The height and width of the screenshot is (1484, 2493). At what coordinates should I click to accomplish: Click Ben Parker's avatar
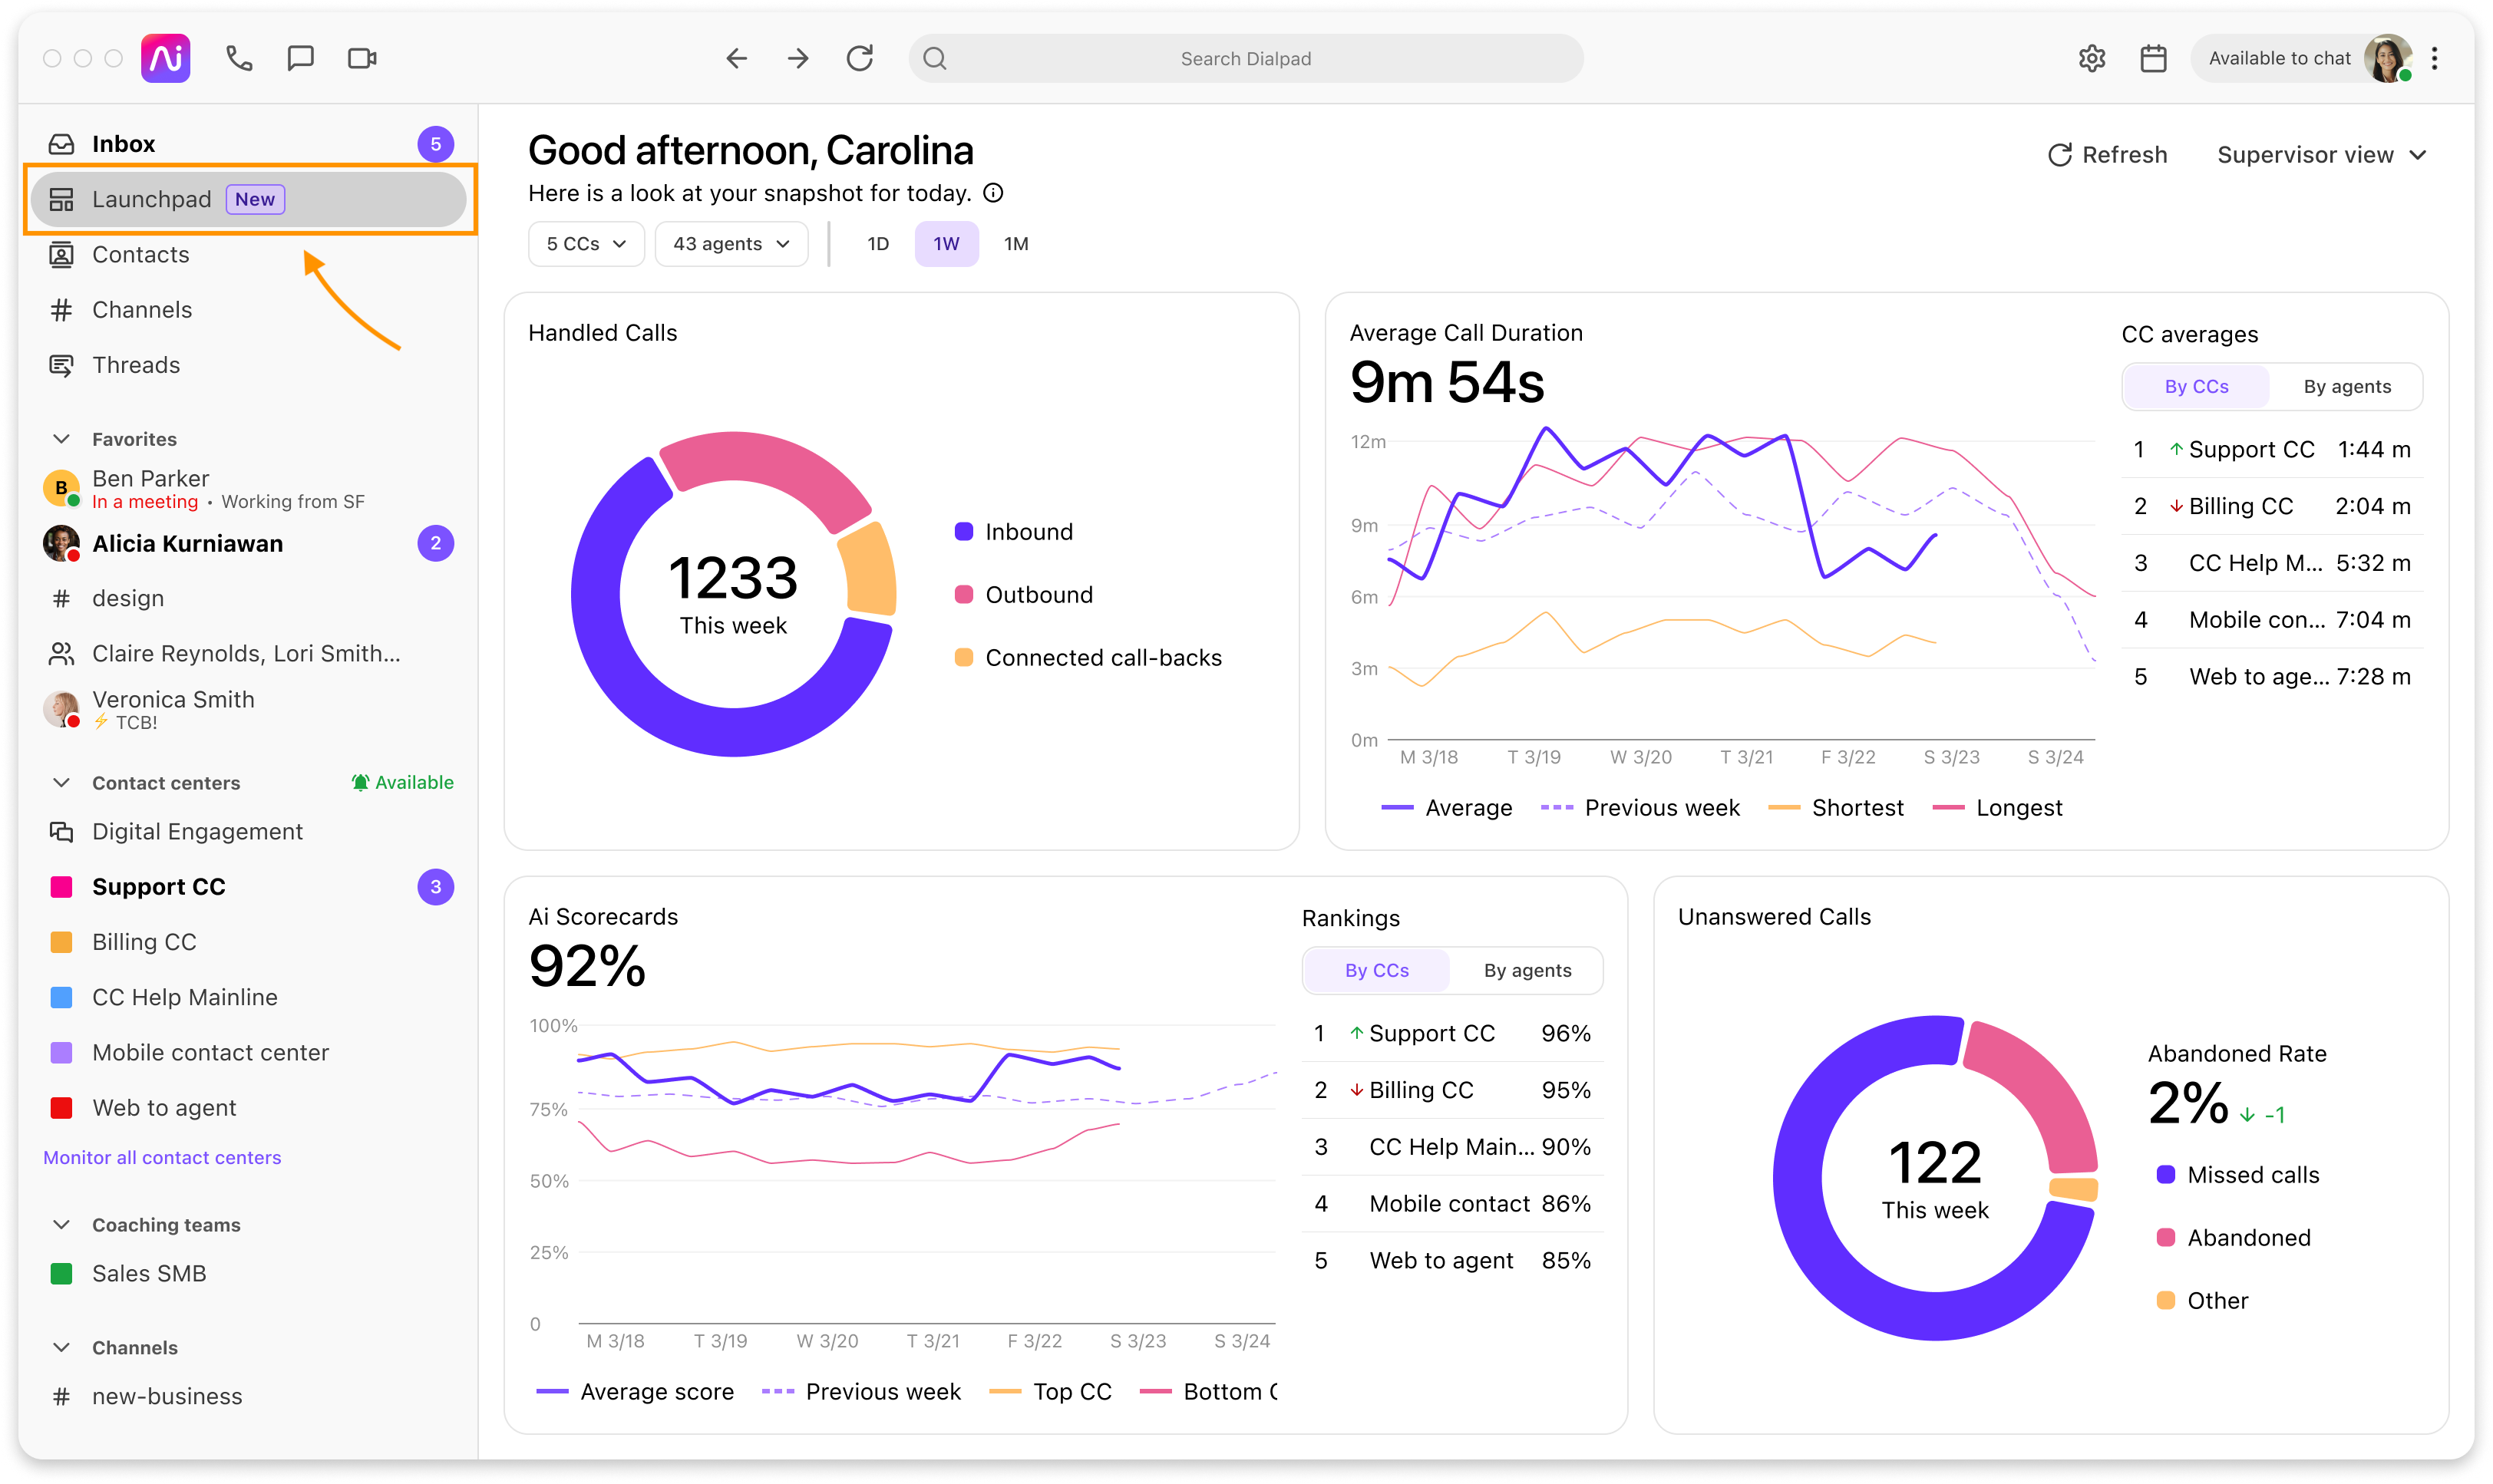62,488
